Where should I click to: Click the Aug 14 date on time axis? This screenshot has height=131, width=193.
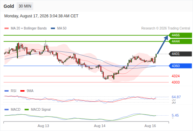[100, 126]
